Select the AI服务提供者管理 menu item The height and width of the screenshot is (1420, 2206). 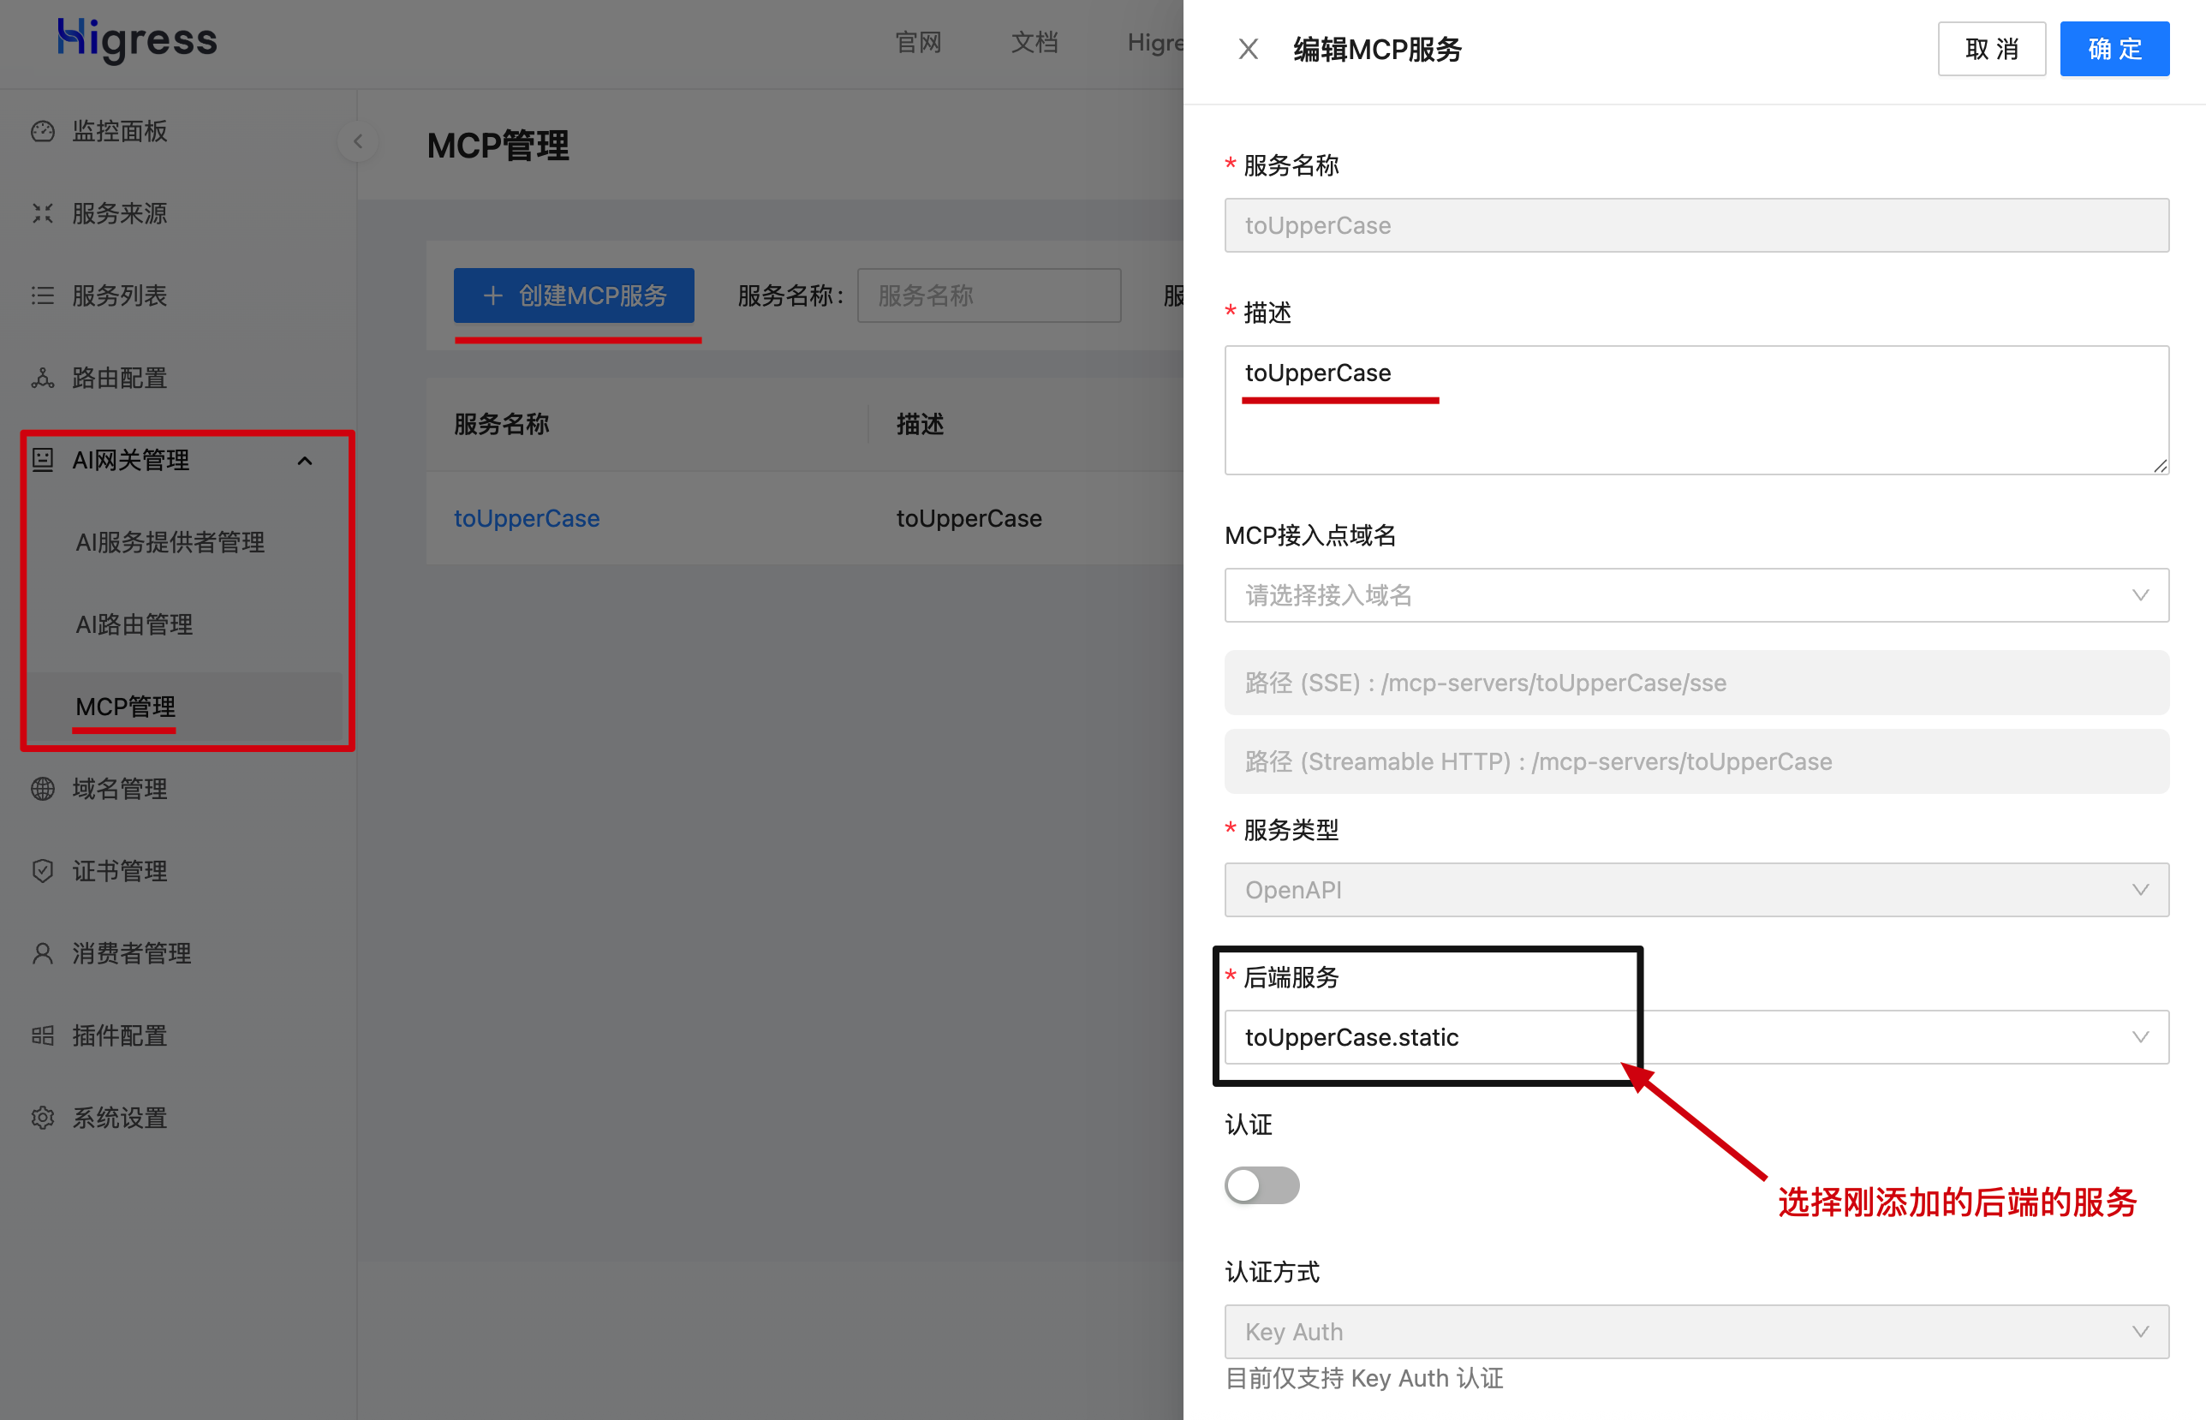click(x=170, y=542)
